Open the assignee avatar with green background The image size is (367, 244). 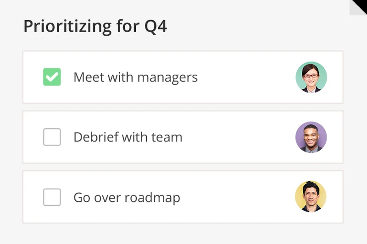tap(311, 77)
